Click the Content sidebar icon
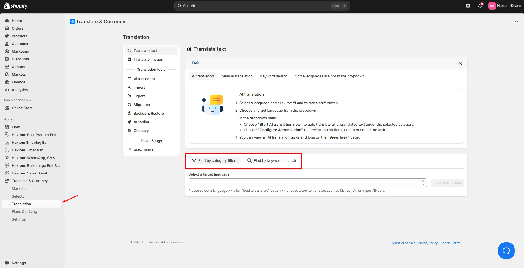Viewport: 524px width, 268px height. click(x=7, y=67)
